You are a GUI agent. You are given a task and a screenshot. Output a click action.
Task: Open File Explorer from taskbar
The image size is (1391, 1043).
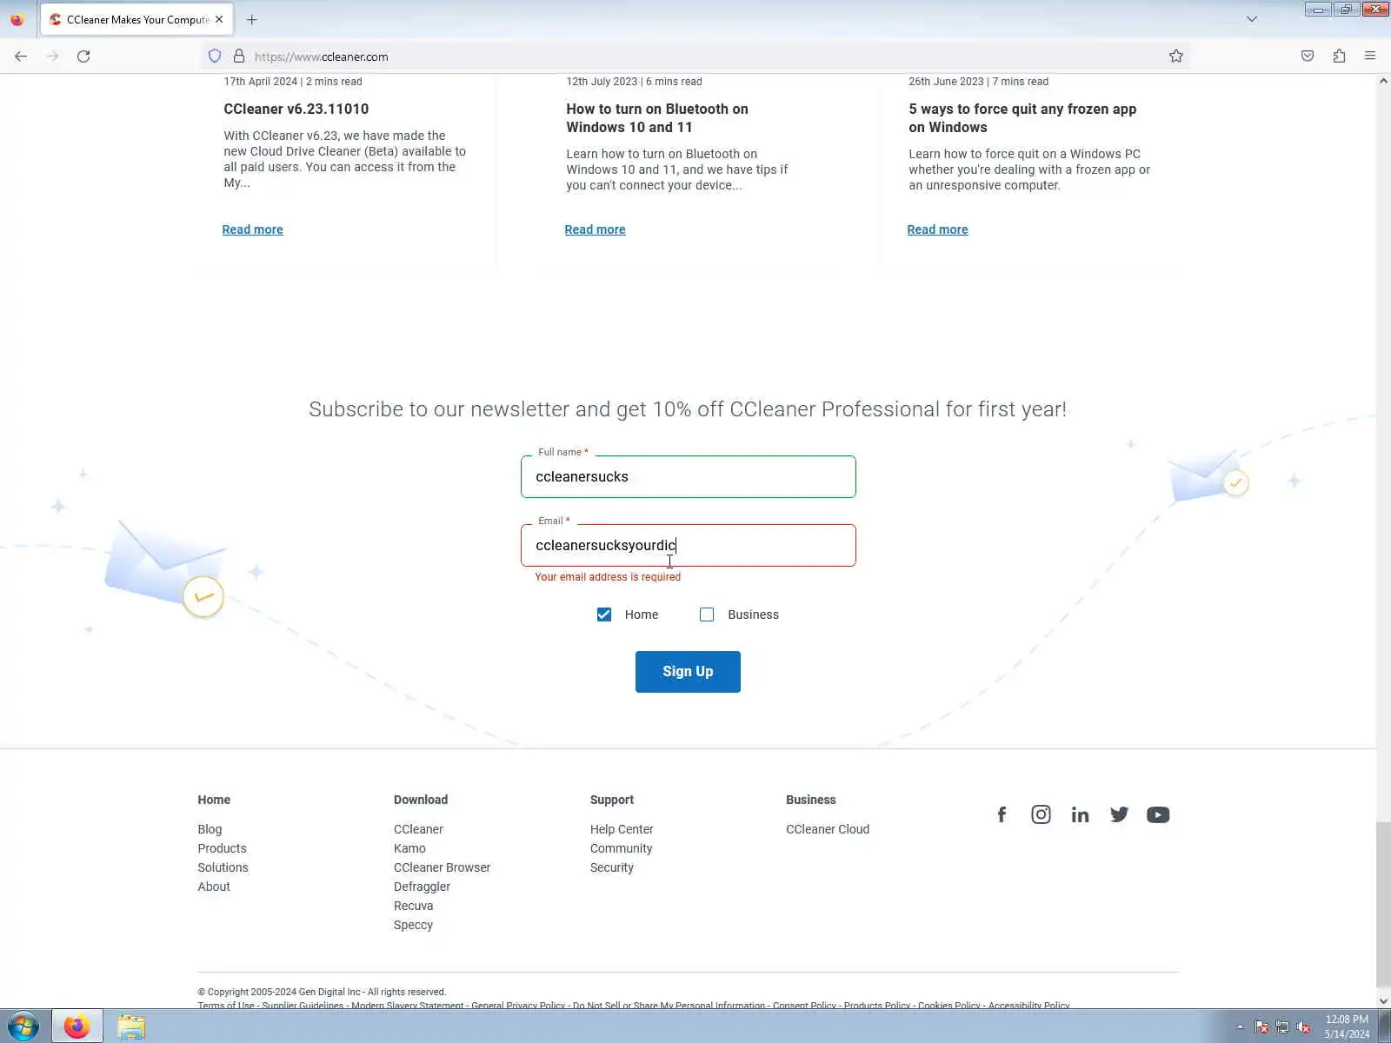pyautogui.click(x=131, y=1026)
